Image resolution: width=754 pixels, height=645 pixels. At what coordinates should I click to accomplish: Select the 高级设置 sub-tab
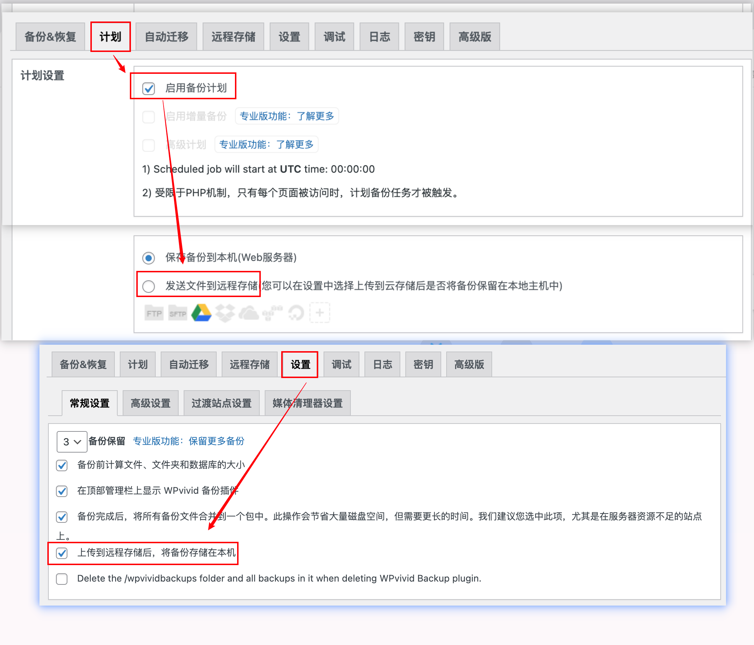(x=151, y=403)
